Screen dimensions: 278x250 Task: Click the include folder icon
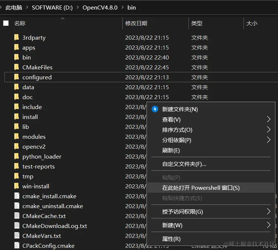pos(17,107)
